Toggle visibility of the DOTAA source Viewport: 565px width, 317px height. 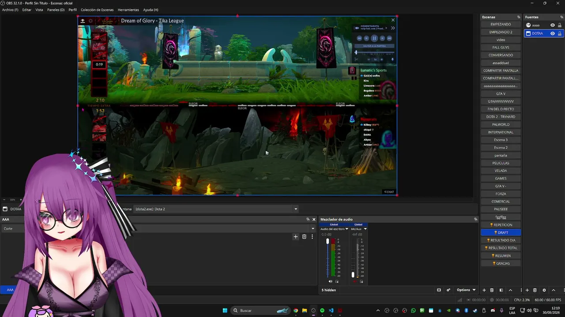[x=552, y=33]
